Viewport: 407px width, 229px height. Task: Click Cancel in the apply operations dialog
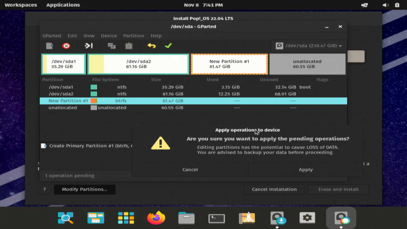click(190, 170)
